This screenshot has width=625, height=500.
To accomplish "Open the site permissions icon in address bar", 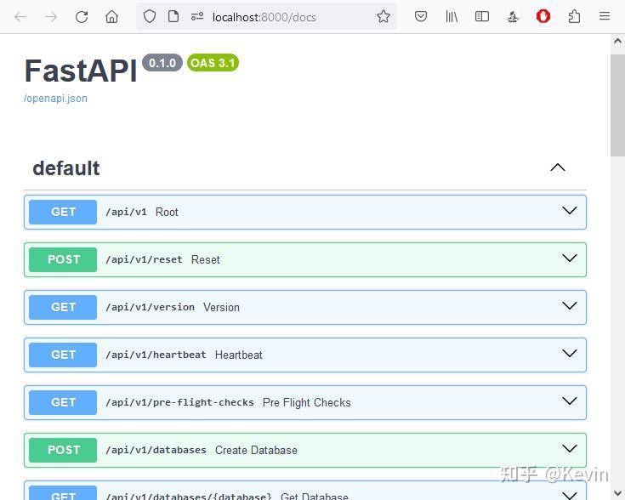I will tap(197, 16).
